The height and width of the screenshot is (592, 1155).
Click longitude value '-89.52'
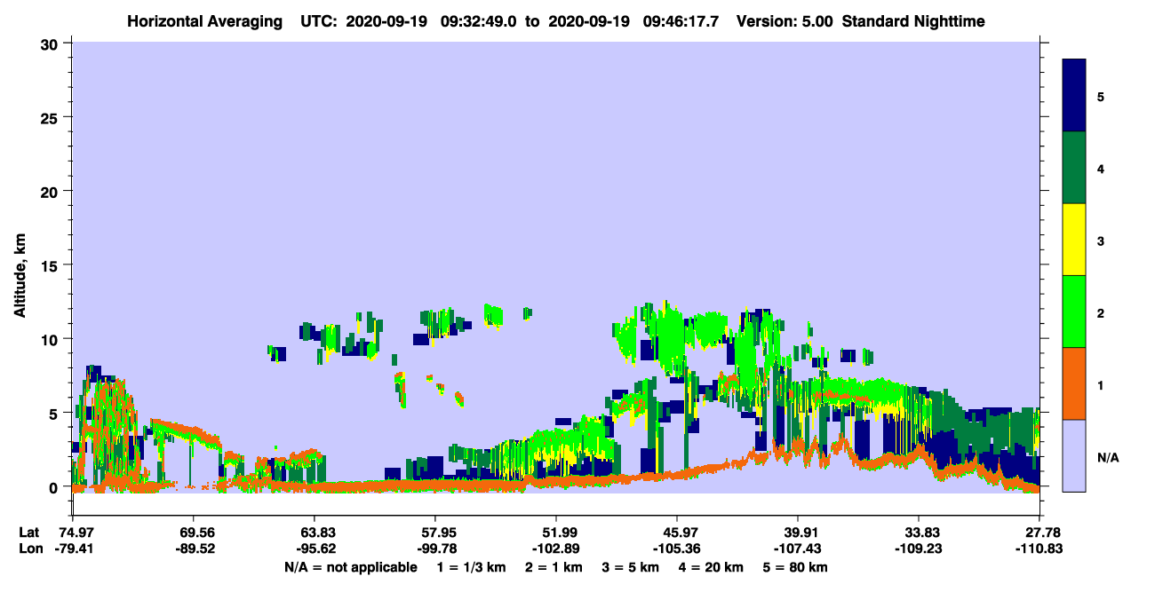point(193,549)
